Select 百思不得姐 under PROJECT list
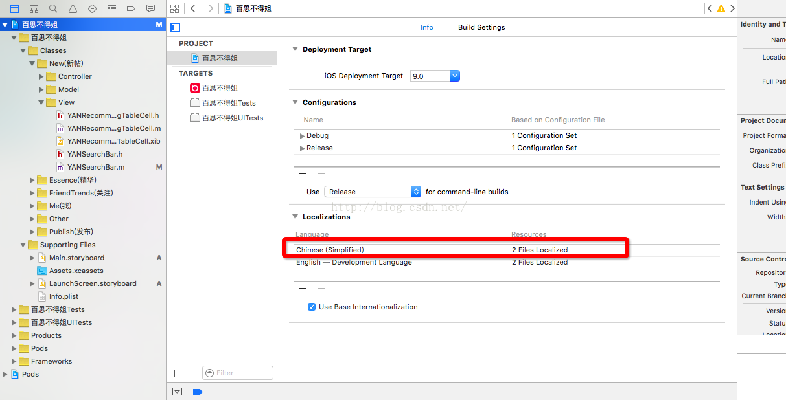The image size is (786, 400). (221, 58)
